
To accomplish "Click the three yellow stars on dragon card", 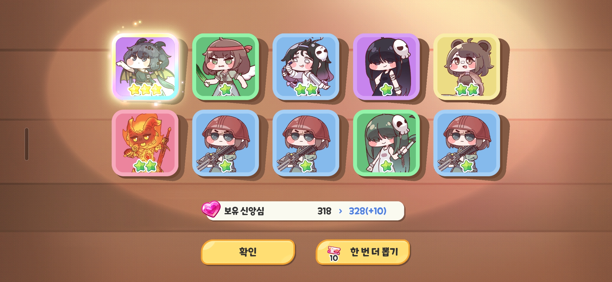I will point(145,90).
